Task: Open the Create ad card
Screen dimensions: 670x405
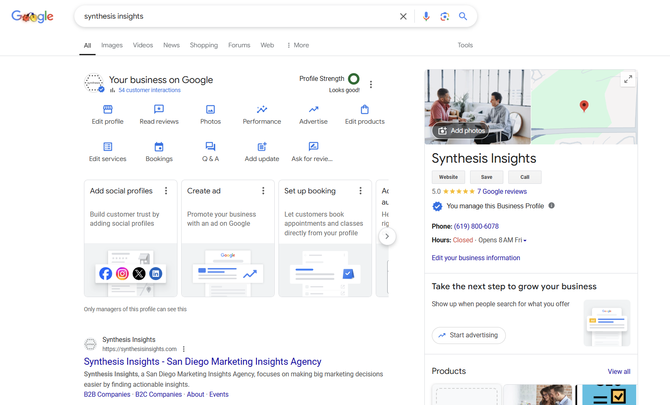Action: [x=228, y=238]
